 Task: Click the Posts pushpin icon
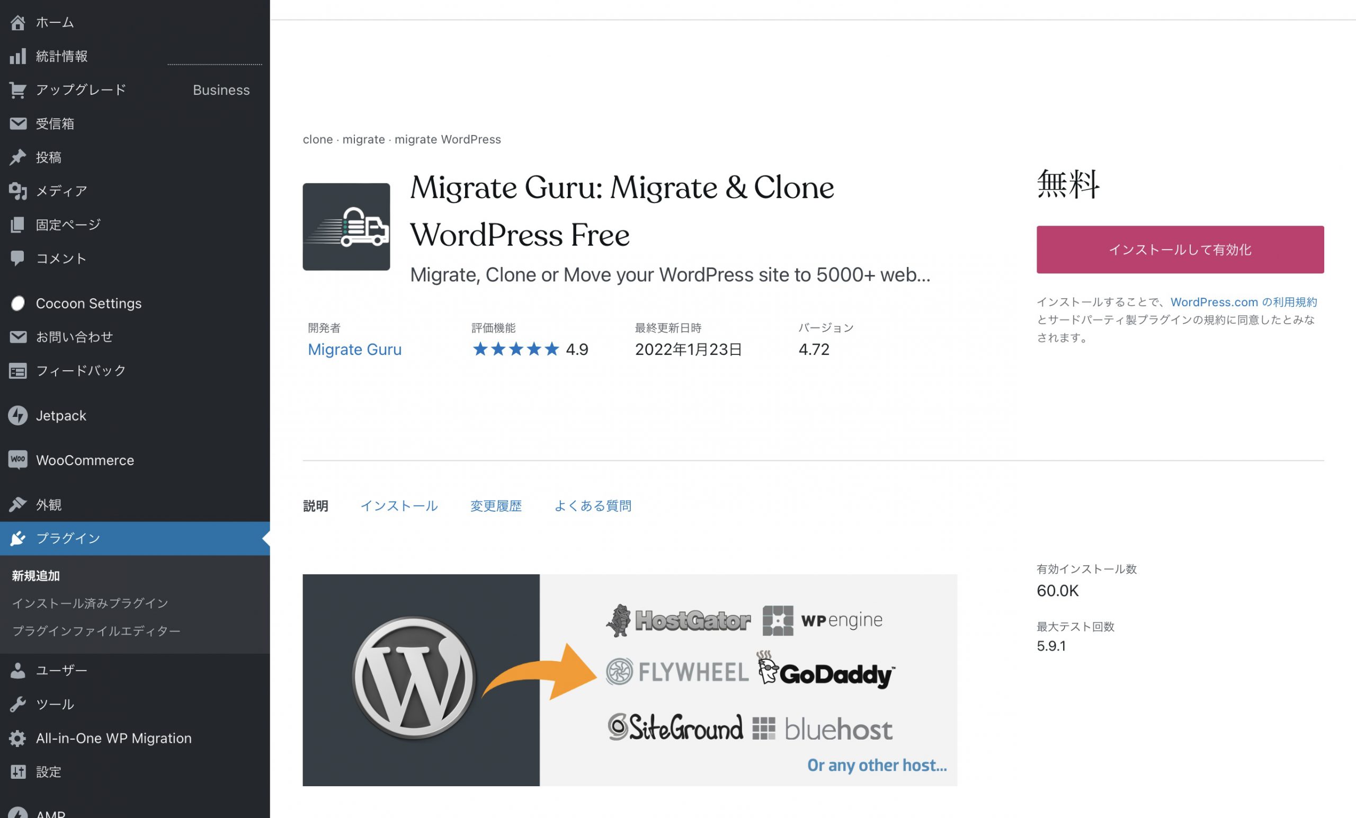(x=17, y=157)
